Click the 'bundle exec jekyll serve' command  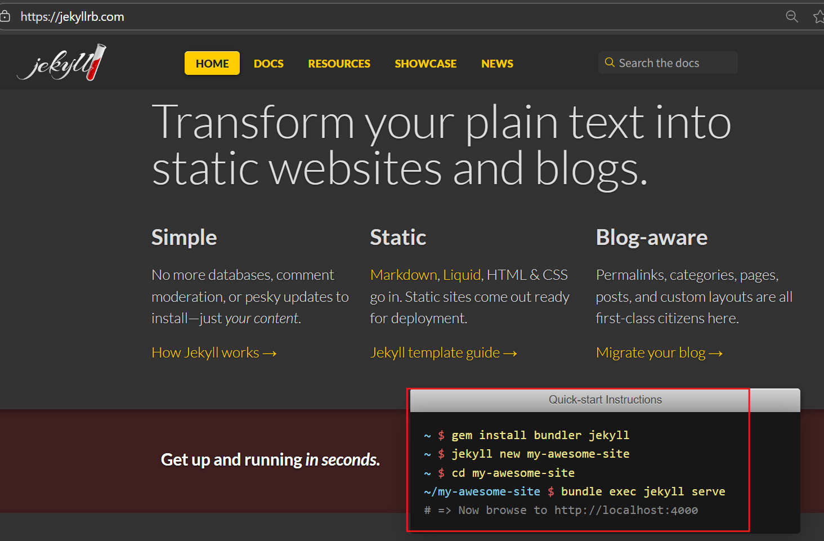point(643,491)
